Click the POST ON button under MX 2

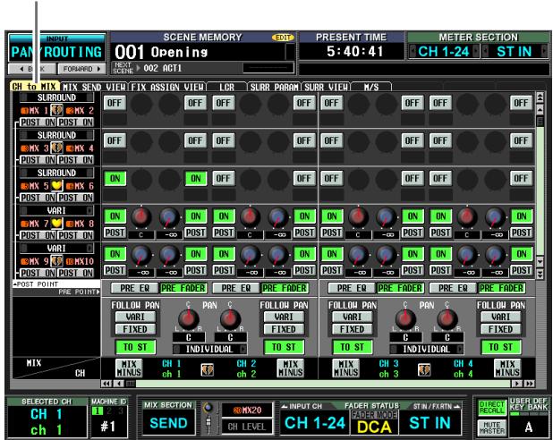point(76,122)
